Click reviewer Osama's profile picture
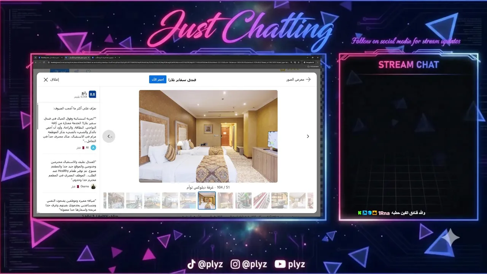This screenshot has height=274, width=487. [x=93, y=186]
